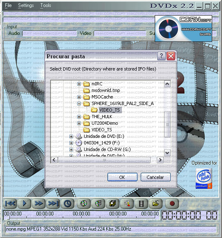
Task: Select SPHERE_16X9LB_PAL2_SIDE_A folder
Action: coord(123,104)
